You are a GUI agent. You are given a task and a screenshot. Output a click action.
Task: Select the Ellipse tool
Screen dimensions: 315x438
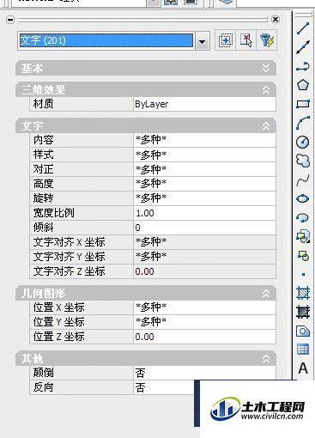click(x=303, y=198)
